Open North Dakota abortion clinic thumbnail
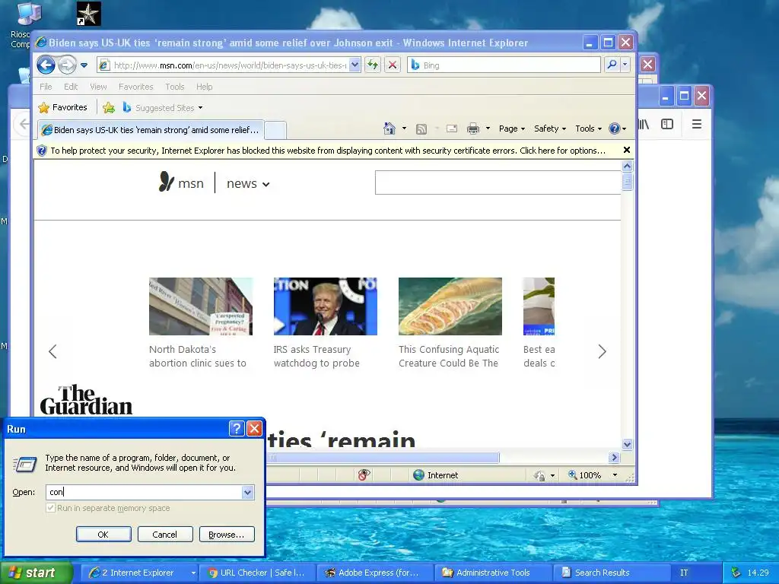This screenshot has height=584, width=779. pyautogui.click(x=201, y=306)
